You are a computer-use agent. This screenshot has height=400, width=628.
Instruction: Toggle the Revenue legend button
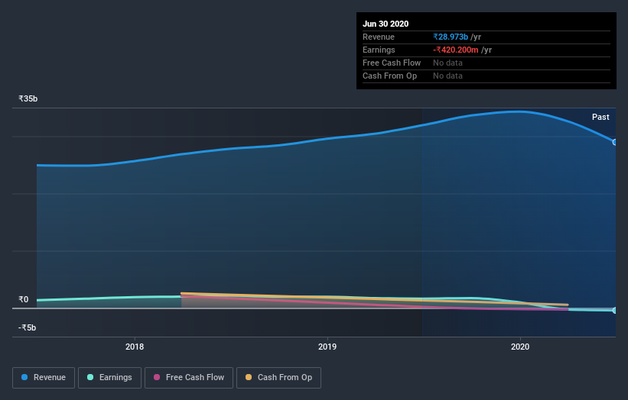coord(44,378)
